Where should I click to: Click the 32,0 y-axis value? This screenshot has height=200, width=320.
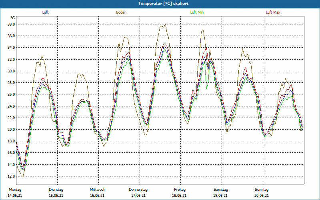coord(11,59)
